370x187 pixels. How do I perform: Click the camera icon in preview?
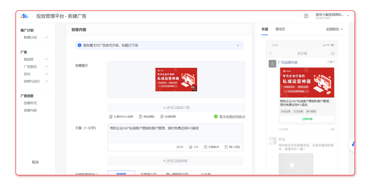coord(332,53)
